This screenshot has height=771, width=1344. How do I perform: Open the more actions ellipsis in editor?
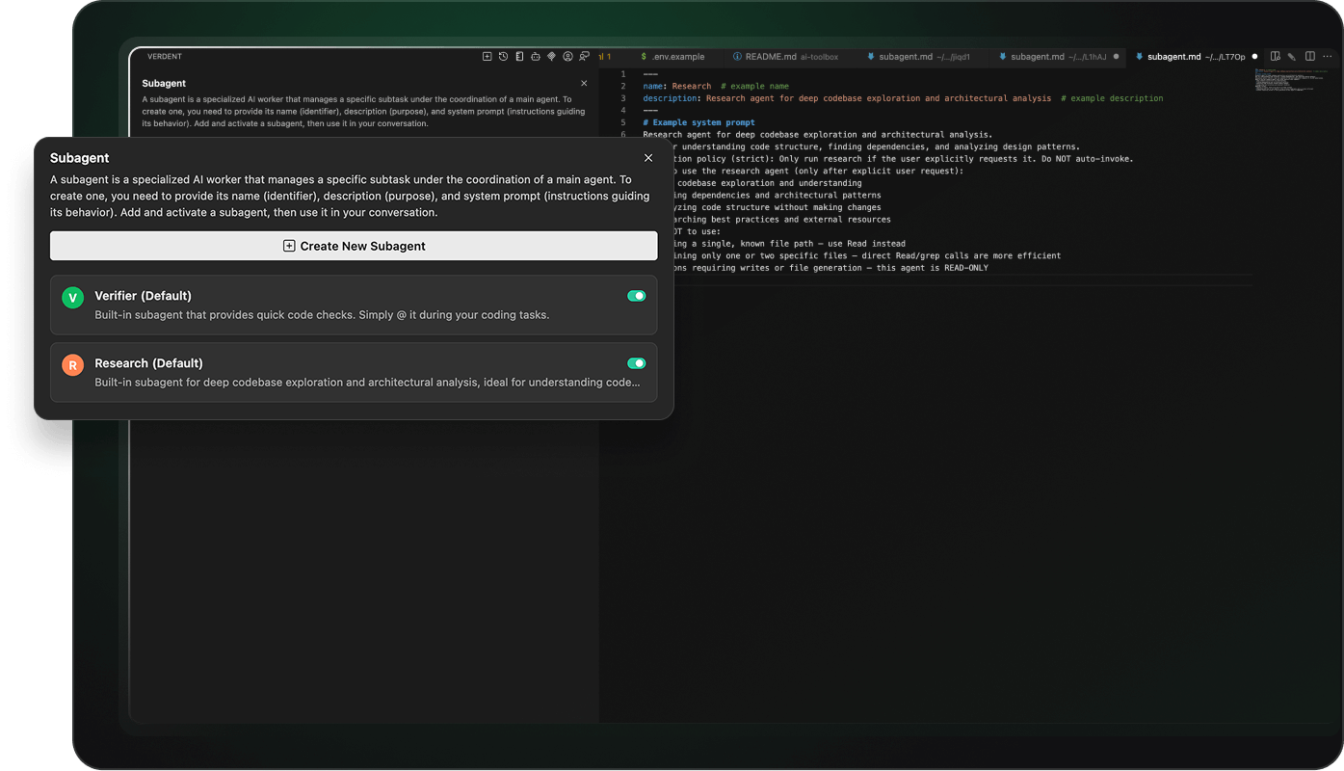(1327, 57)
